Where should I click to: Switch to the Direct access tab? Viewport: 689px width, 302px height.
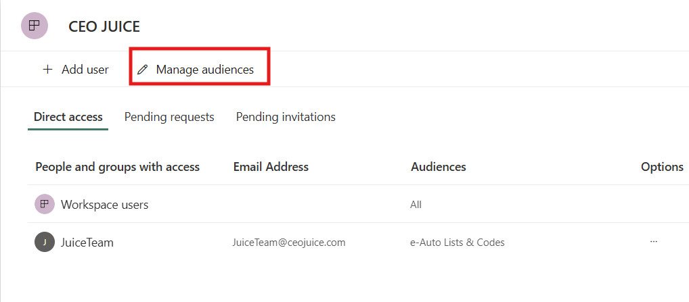point(68,117)
